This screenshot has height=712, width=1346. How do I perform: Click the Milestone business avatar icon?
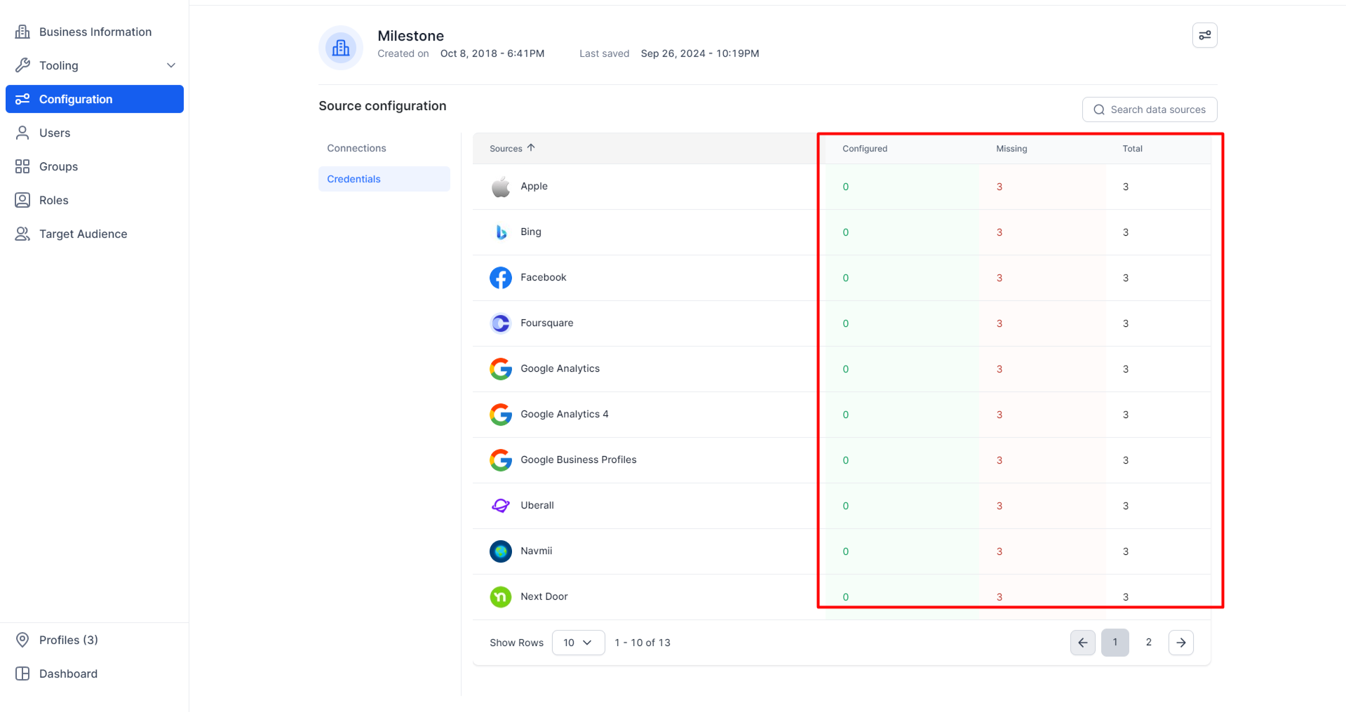pyautogui.click(x=341, y=48)
